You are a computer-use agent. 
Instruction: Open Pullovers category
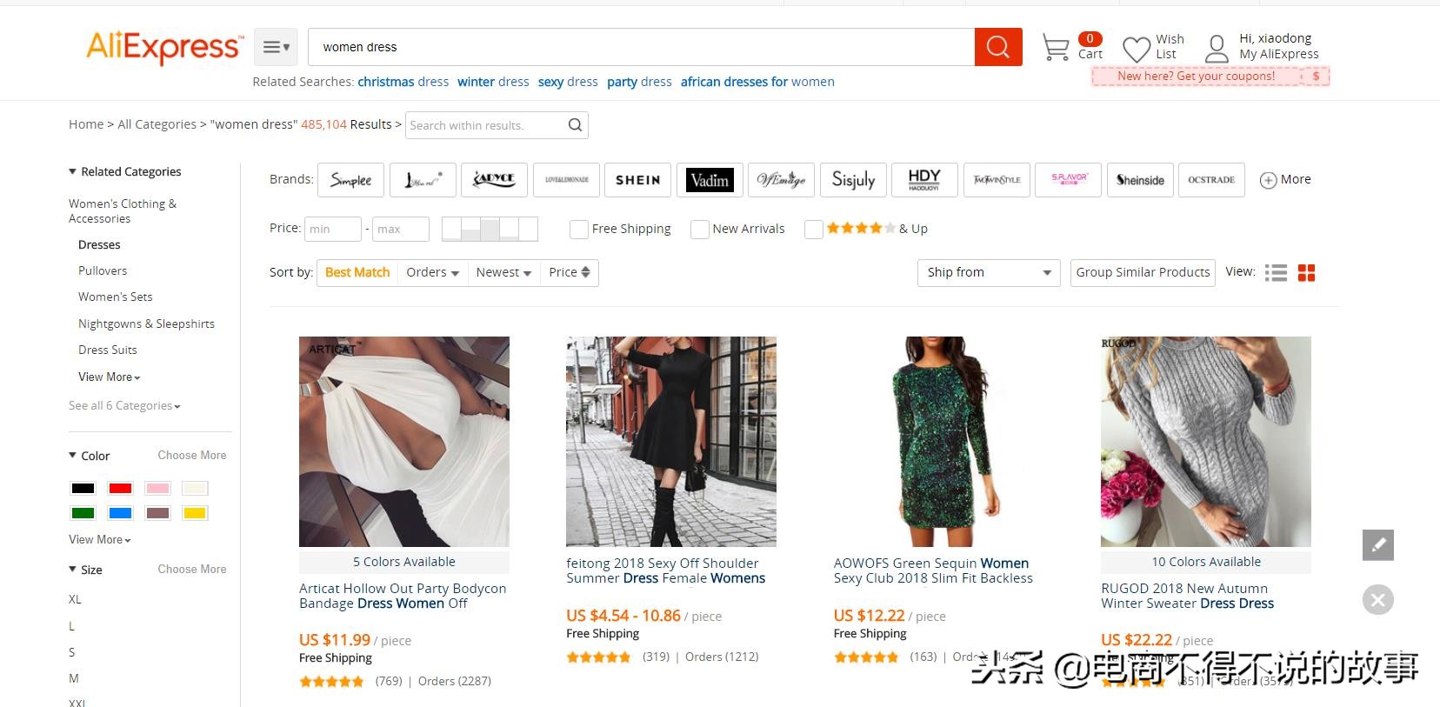[103, 270]
